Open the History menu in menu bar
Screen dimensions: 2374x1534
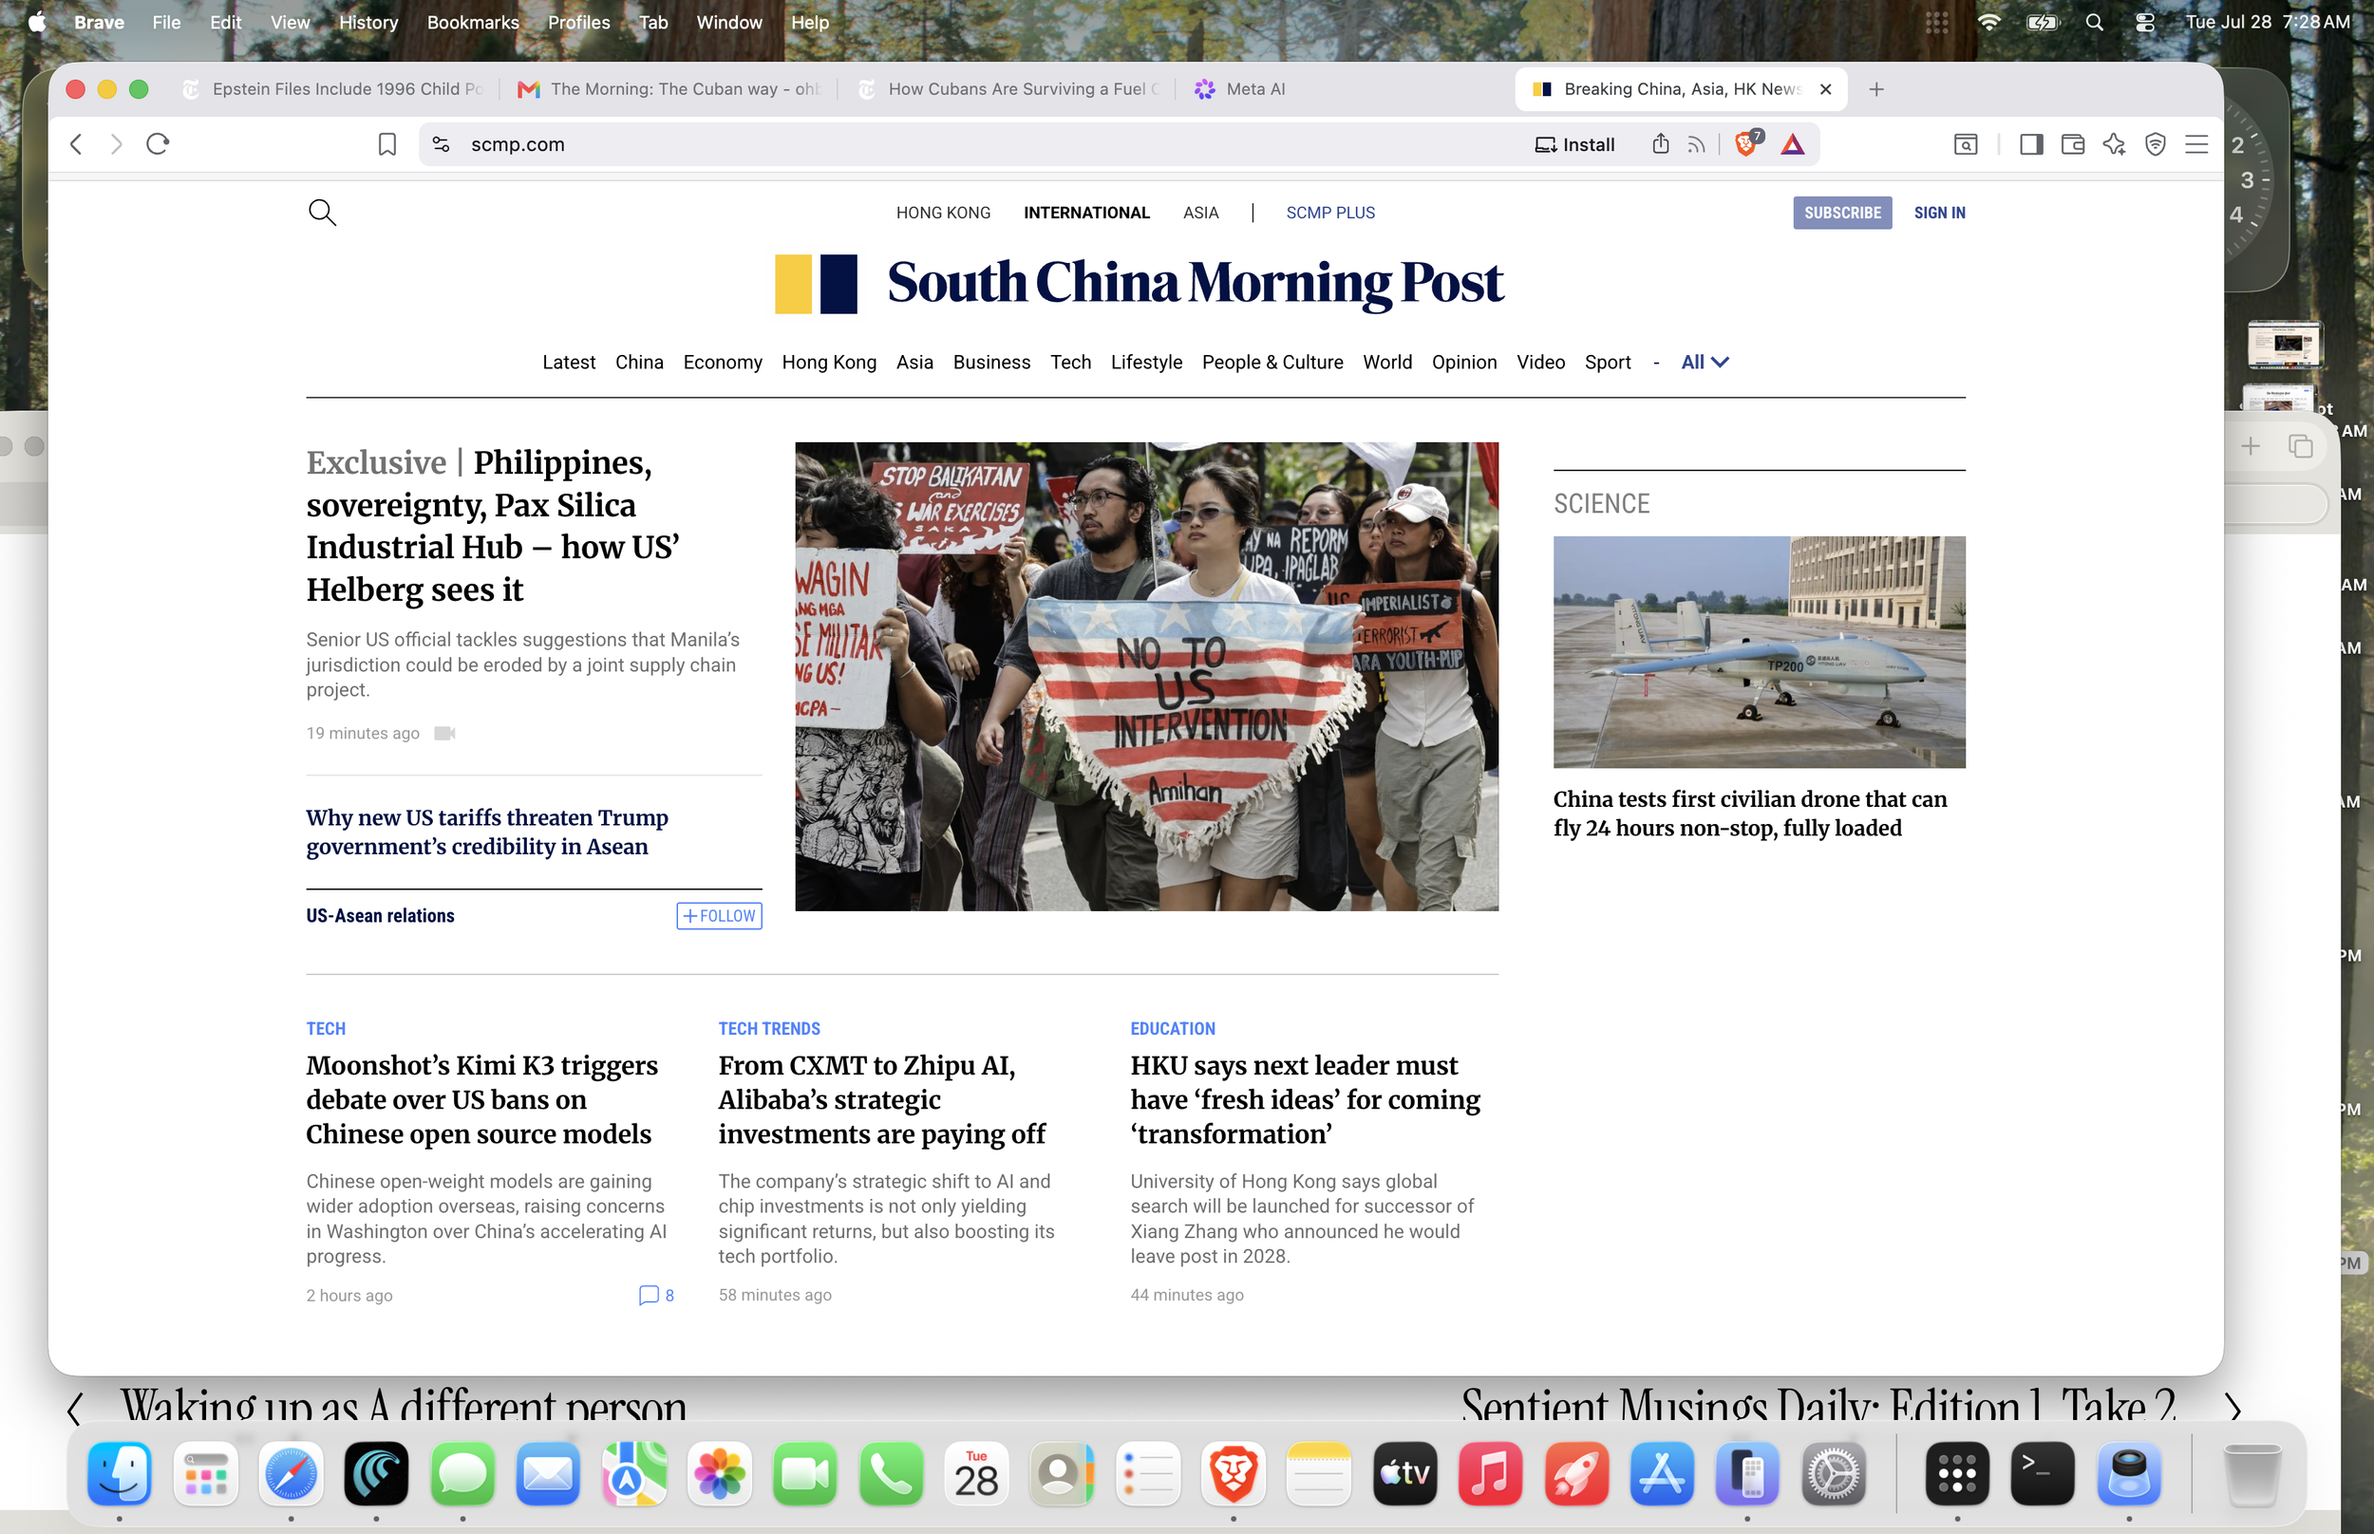click(x=368, y=22)
